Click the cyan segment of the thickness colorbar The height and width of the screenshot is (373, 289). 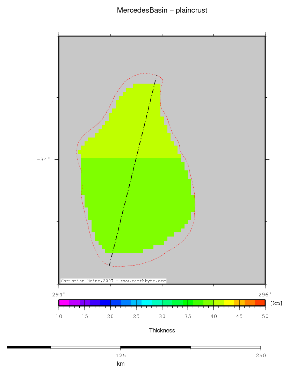tap(146, 303)
